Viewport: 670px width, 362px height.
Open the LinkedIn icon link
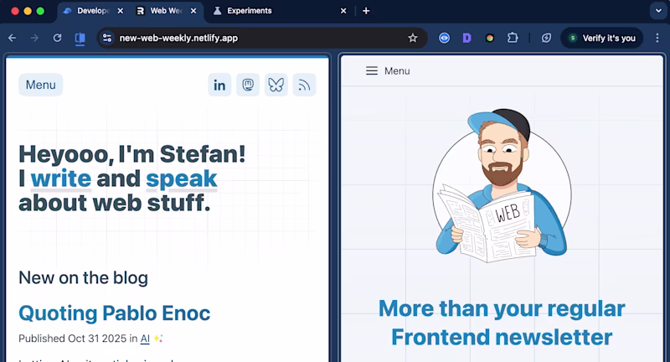coord(219,85)
